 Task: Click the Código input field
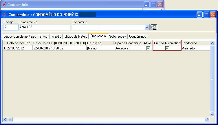click(11, 27)
